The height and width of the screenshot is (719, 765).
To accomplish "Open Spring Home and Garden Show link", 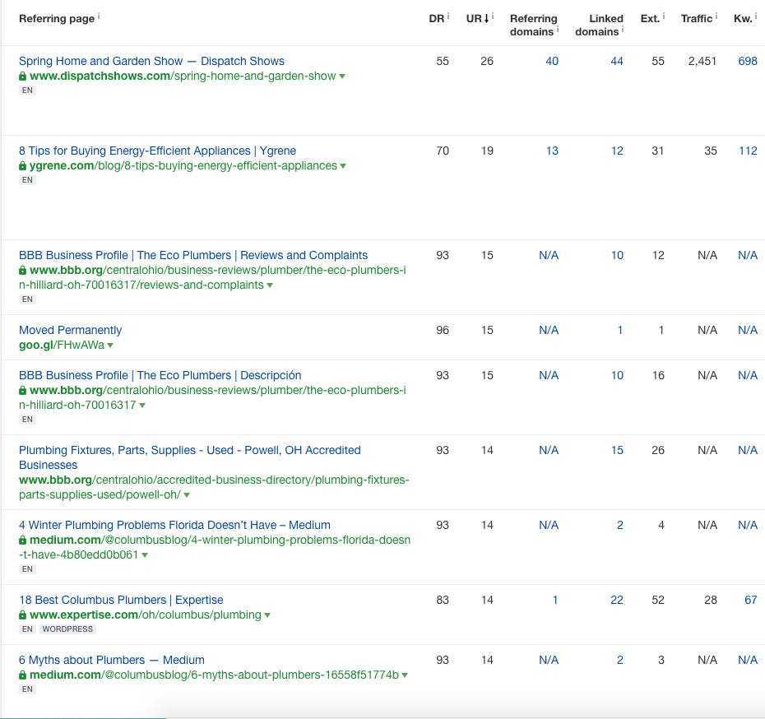I will tap(151, 61).
